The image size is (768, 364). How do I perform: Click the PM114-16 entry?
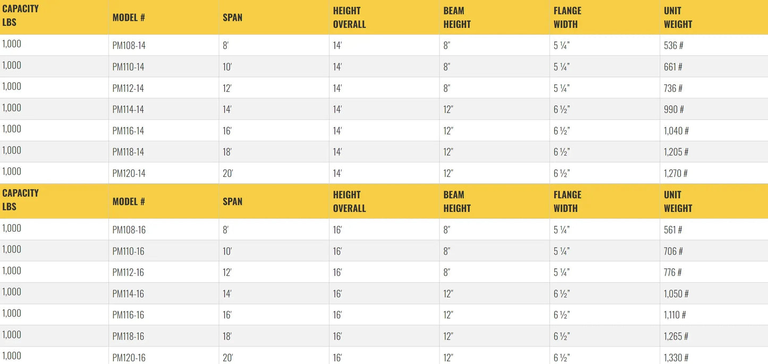[128, 294]
